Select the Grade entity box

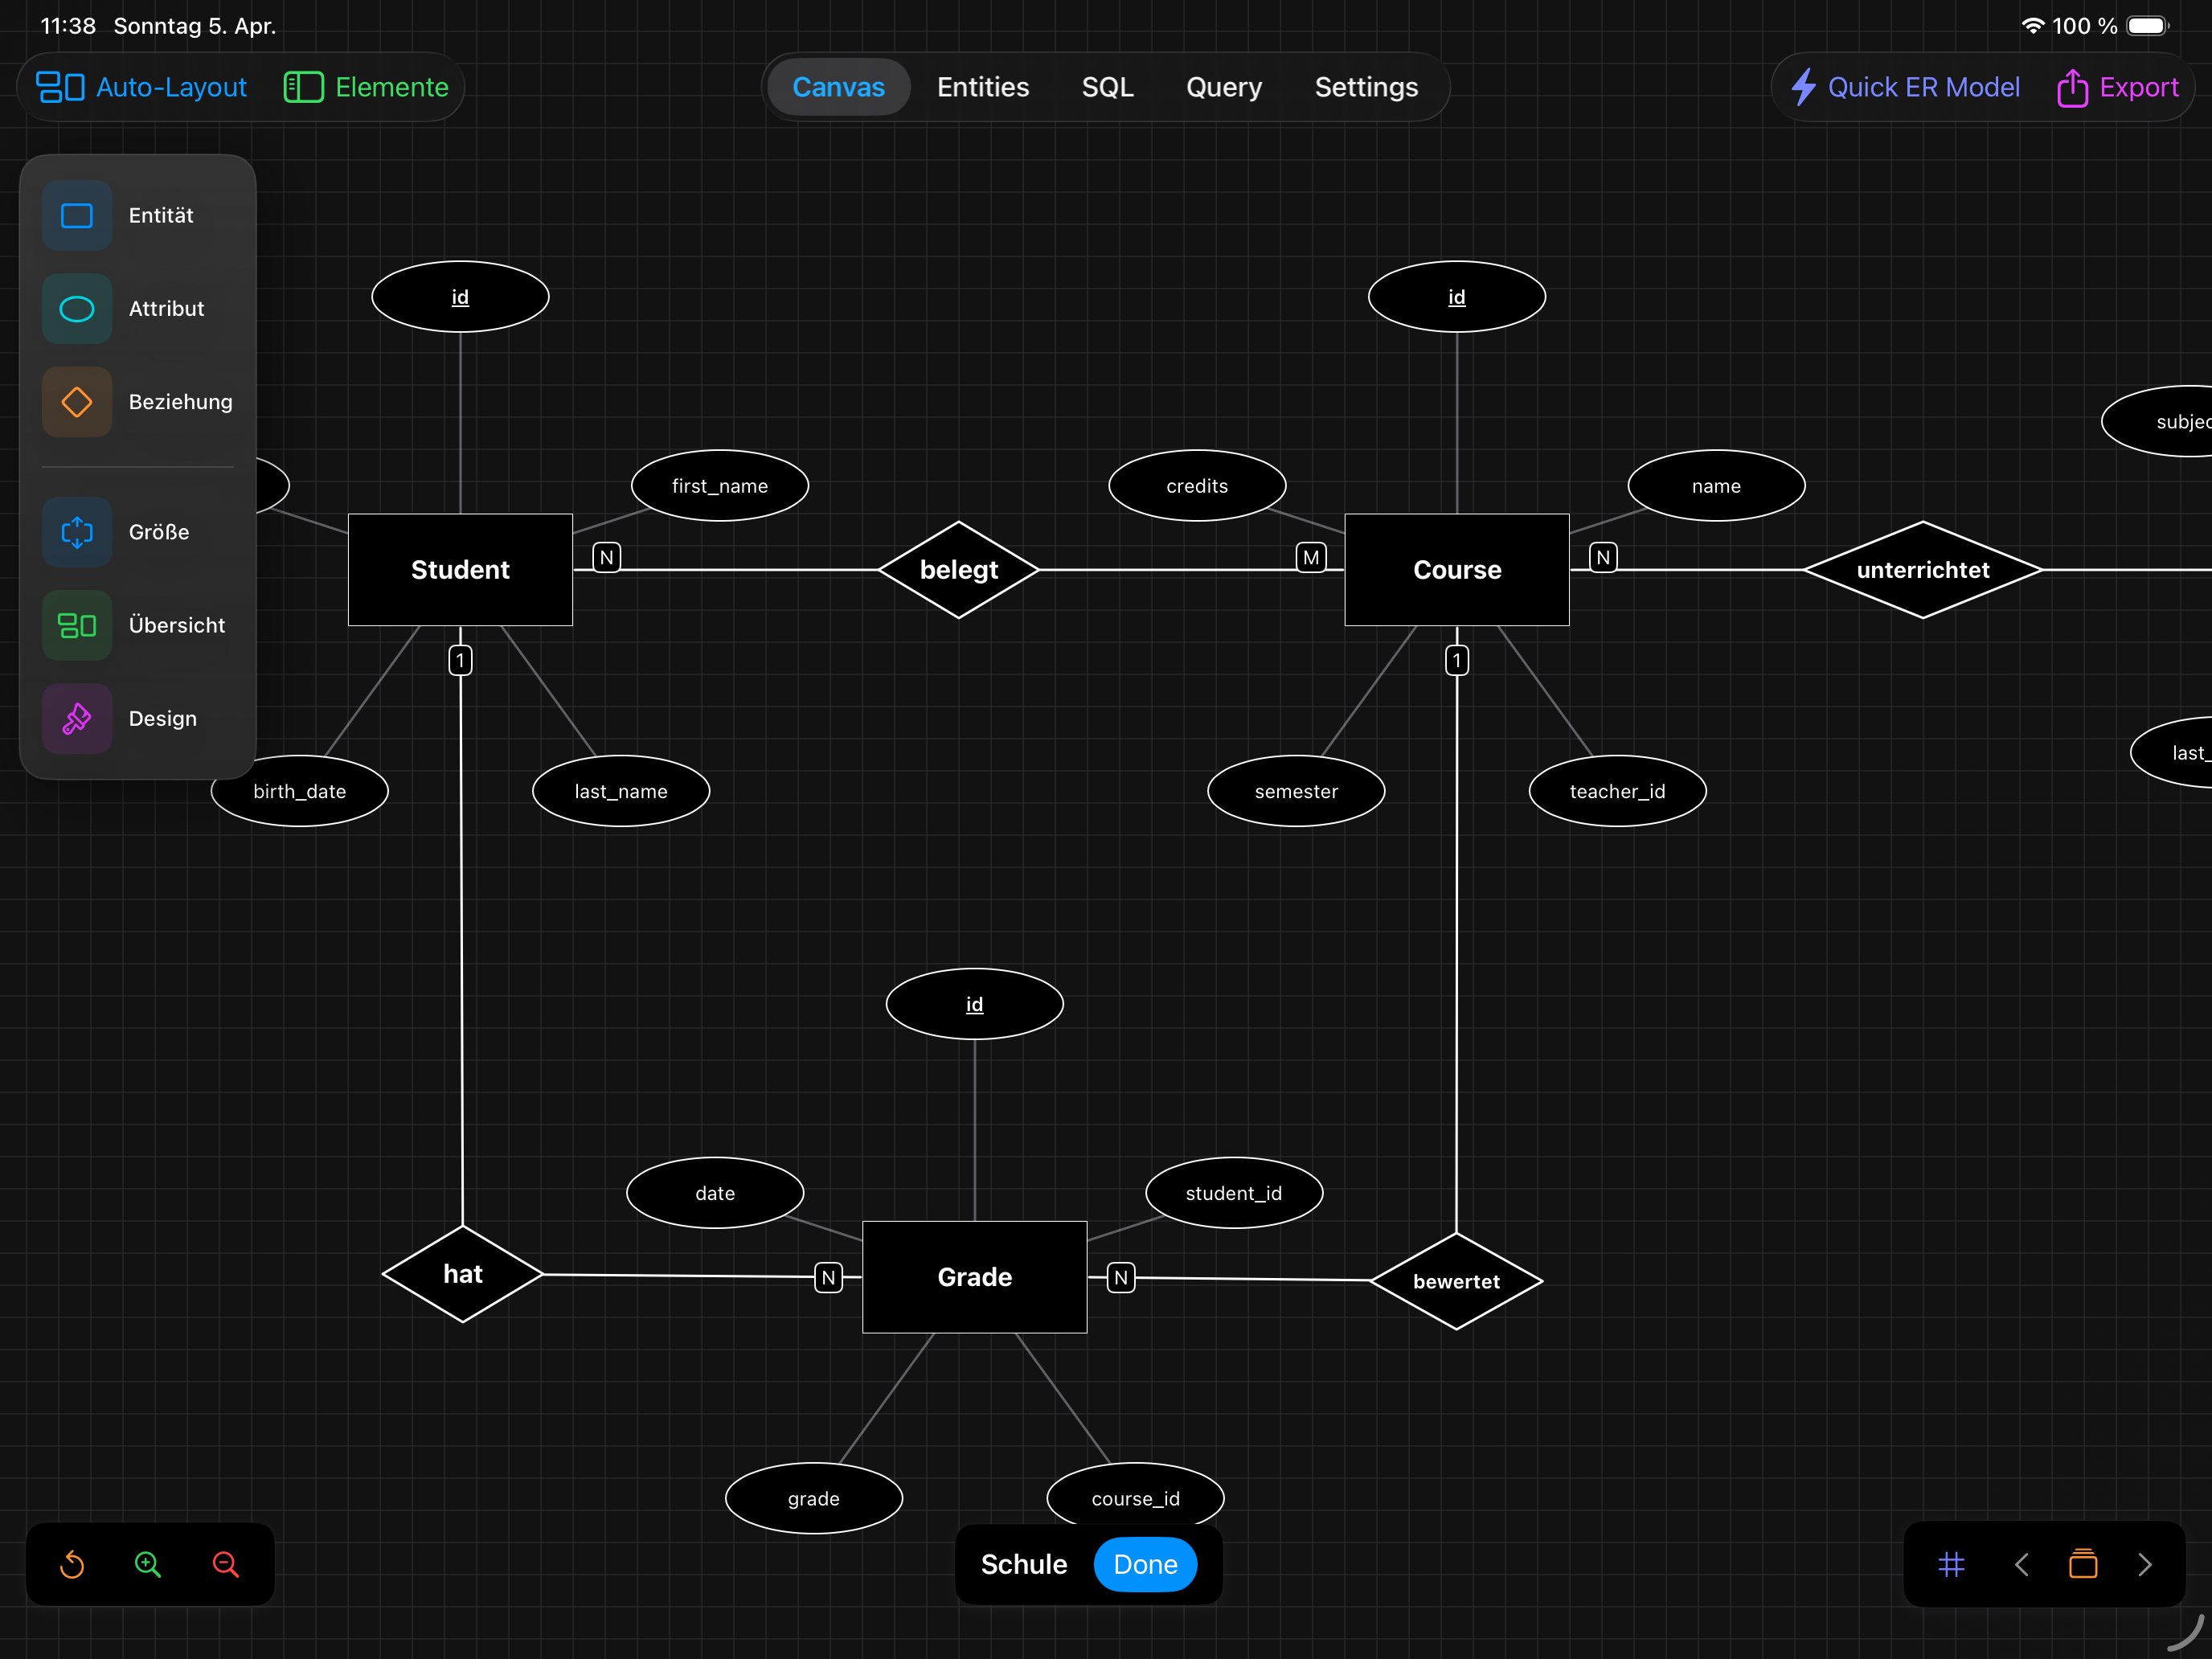click(x=975, y=1277)
